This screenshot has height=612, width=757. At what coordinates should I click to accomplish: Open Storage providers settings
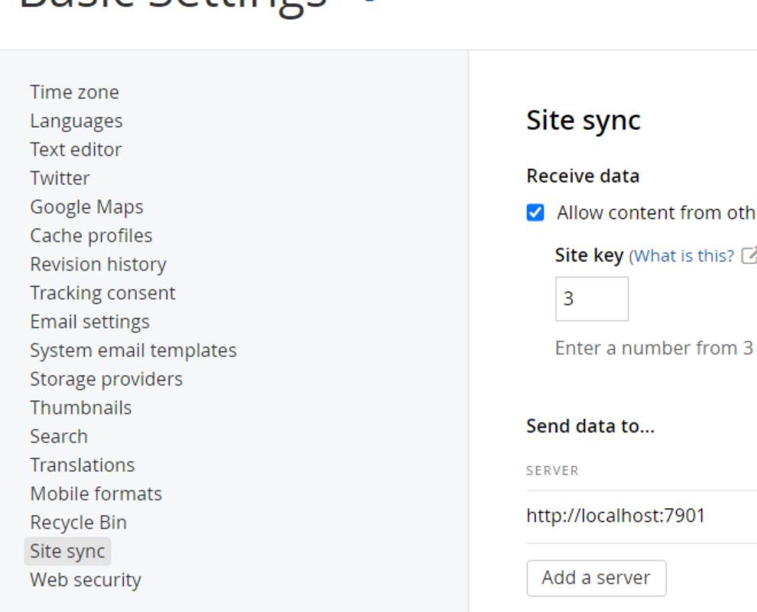click(106, 379)
